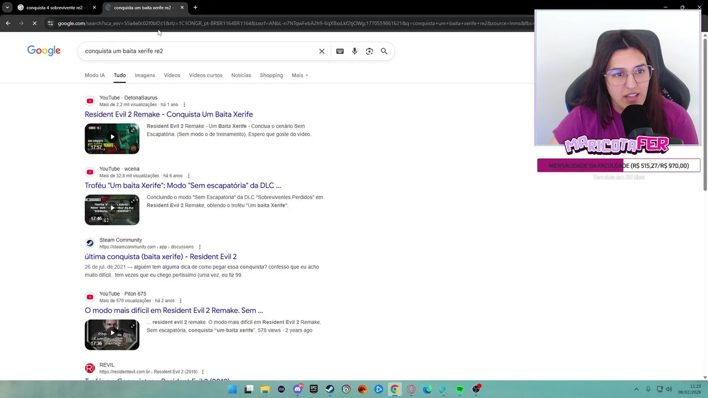This screenshot has width=708, height=398.
Task: Open Discord from taskbar
Action: point(298,389)
